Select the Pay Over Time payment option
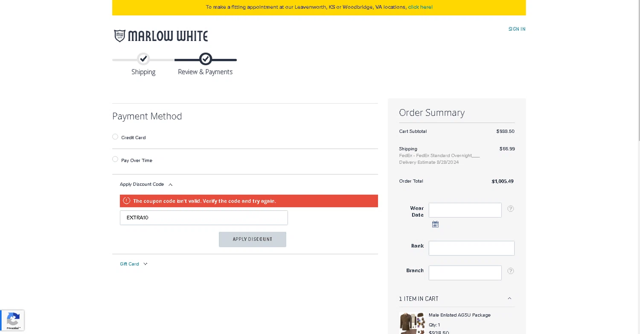 pyautogui.click(x=115, y=160)
